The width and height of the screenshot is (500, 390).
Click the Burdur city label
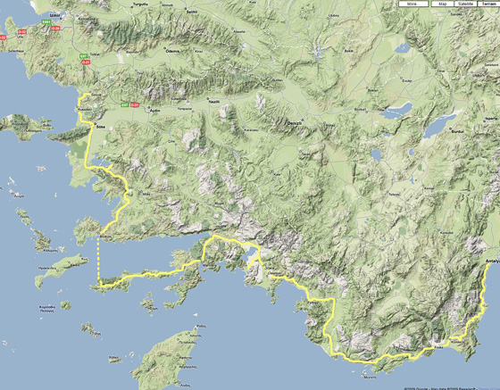click(457, 131)
